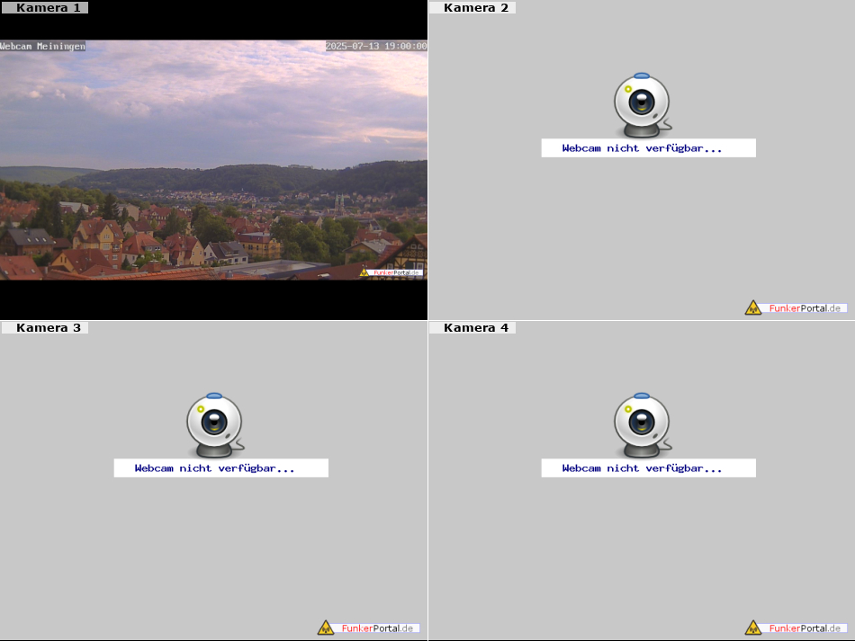Click the warning triangle icon in Kamera 4

(753, 628)
